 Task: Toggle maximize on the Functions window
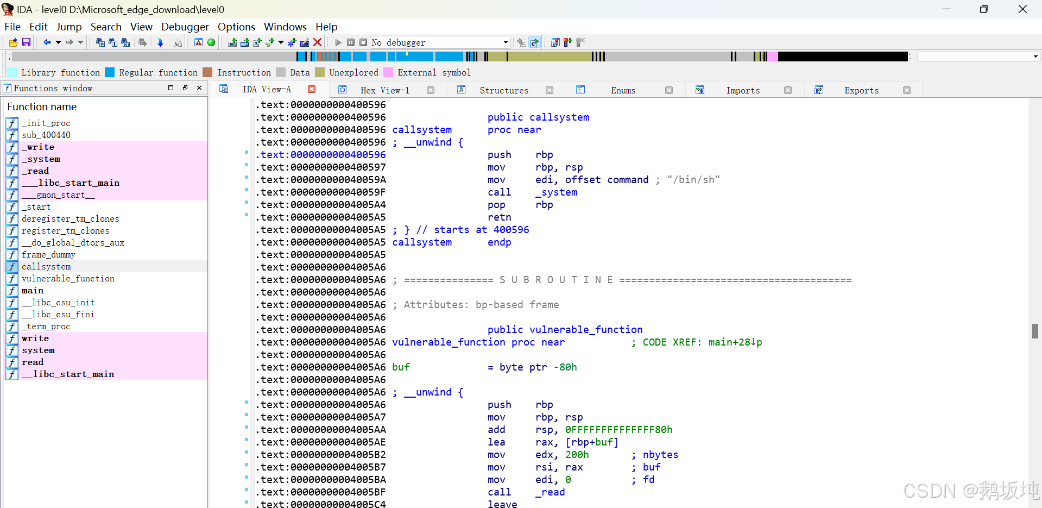pyautogui.click(x=170, y=87)
